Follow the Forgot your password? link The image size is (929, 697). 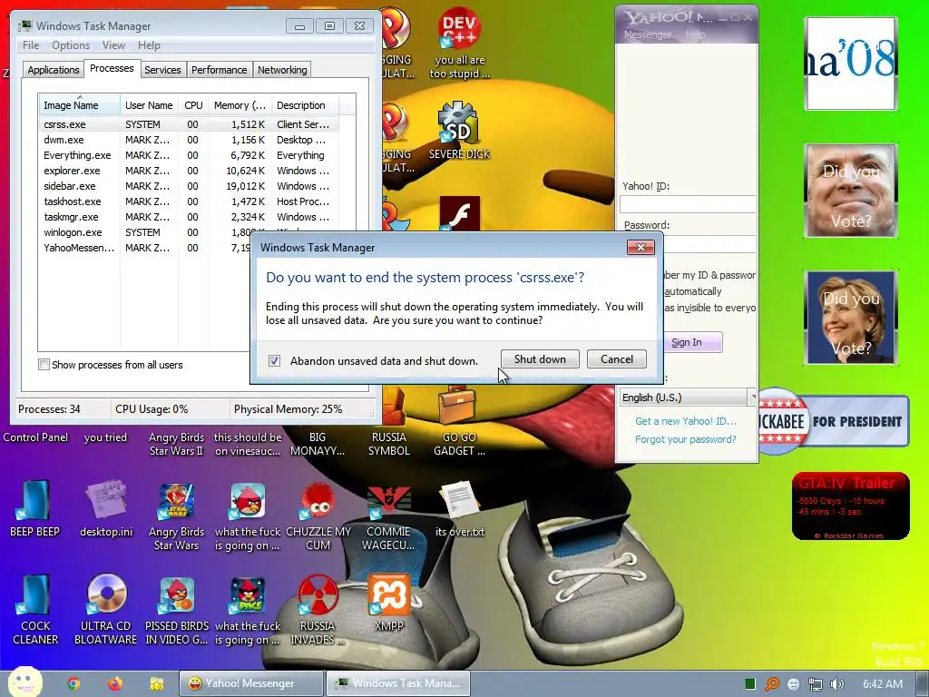coord(686,439)
